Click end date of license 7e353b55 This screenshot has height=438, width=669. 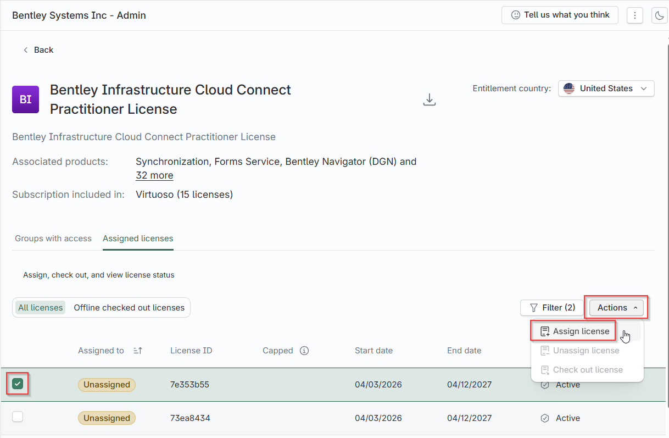point(471,385)
